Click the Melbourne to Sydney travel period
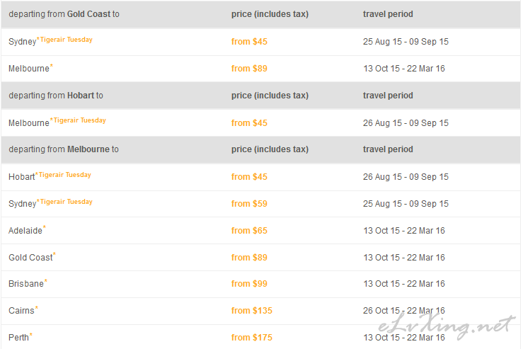Viewport: 523px width, 349px height. pos(406,204)
